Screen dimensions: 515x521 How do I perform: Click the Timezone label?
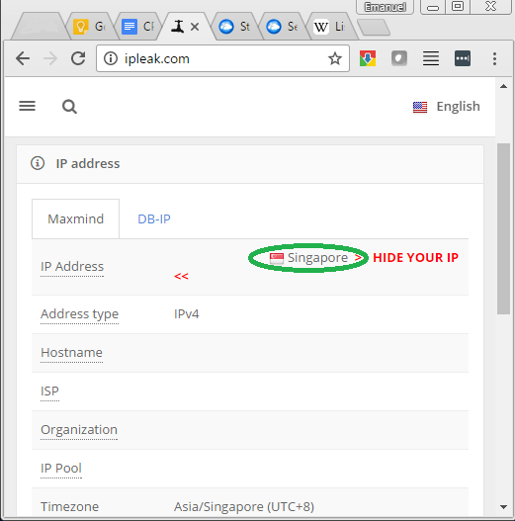pyautogui.click(x=70, y=507)
